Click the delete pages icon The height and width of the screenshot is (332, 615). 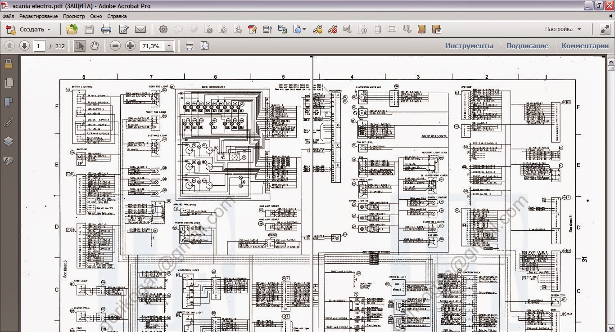point(208,29)
